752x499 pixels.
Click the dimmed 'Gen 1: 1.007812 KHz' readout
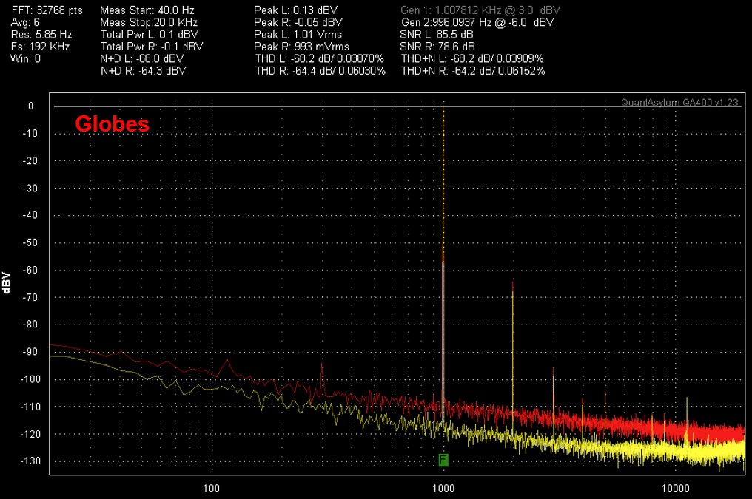(x=480, y=10)
